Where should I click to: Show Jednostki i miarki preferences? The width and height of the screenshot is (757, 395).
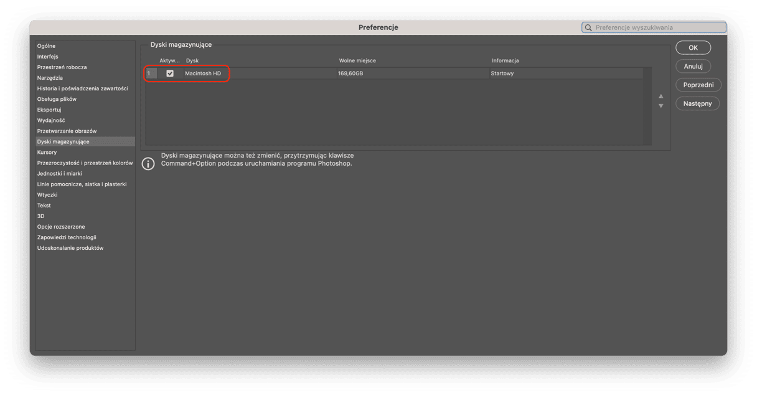(x=59, y=173)
